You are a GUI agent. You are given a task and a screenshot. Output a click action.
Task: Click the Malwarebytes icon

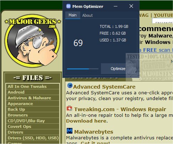pos(70,131)
